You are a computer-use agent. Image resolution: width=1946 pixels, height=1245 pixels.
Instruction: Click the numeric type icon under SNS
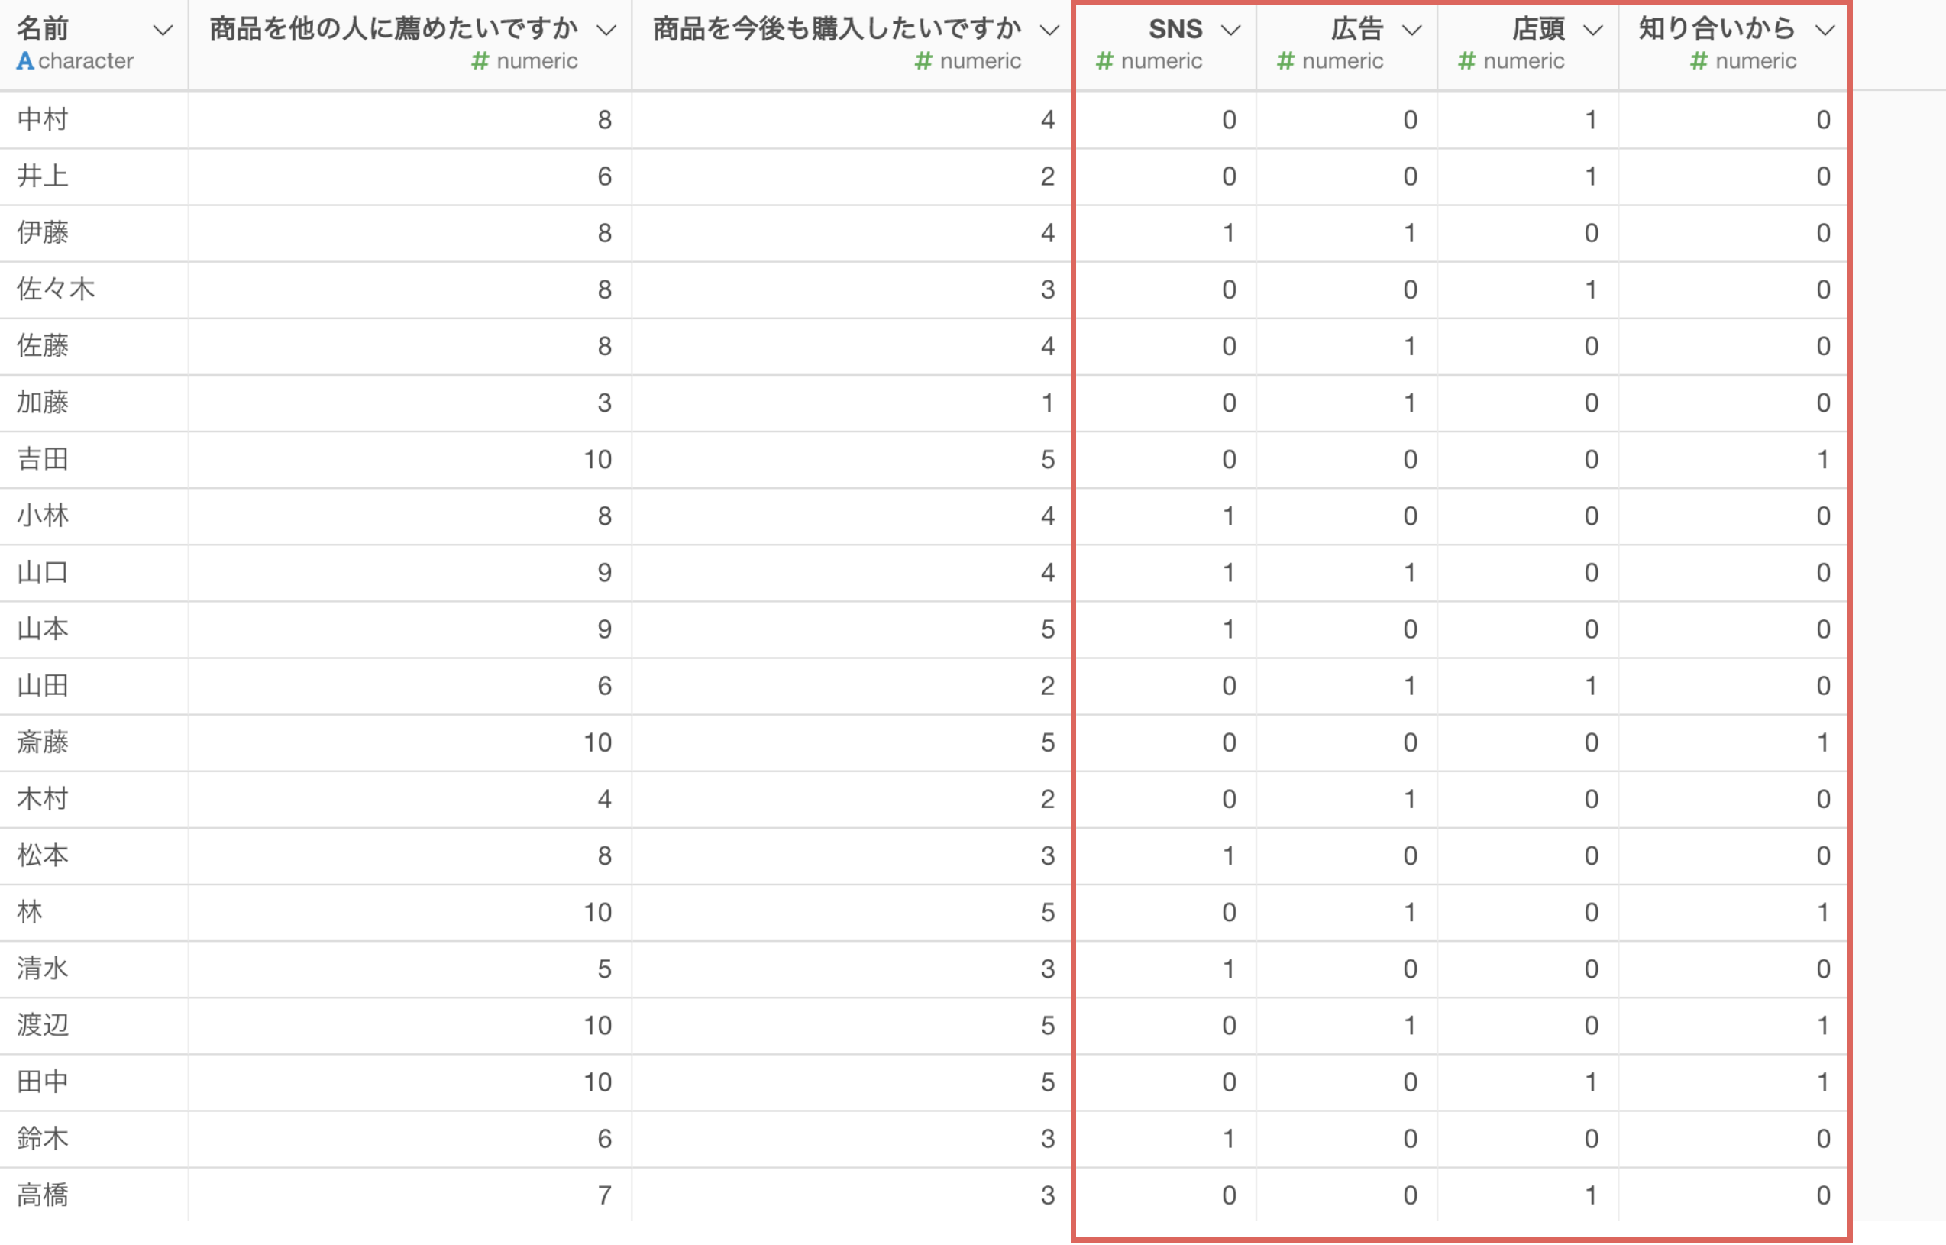pos(1104,60)
